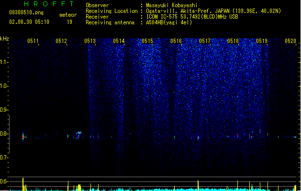The width and height of the screenshot is (301, 191).
Task: Click the 0512 time marker
Action: tap(61, 41)
